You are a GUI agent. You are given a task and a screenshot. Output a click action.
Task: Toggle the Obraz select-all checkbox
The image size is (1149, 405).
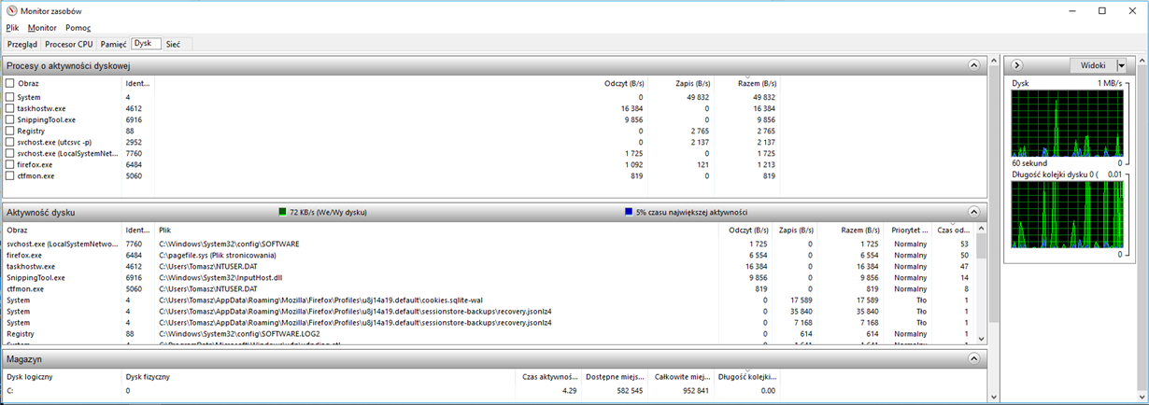click(10, 83)
